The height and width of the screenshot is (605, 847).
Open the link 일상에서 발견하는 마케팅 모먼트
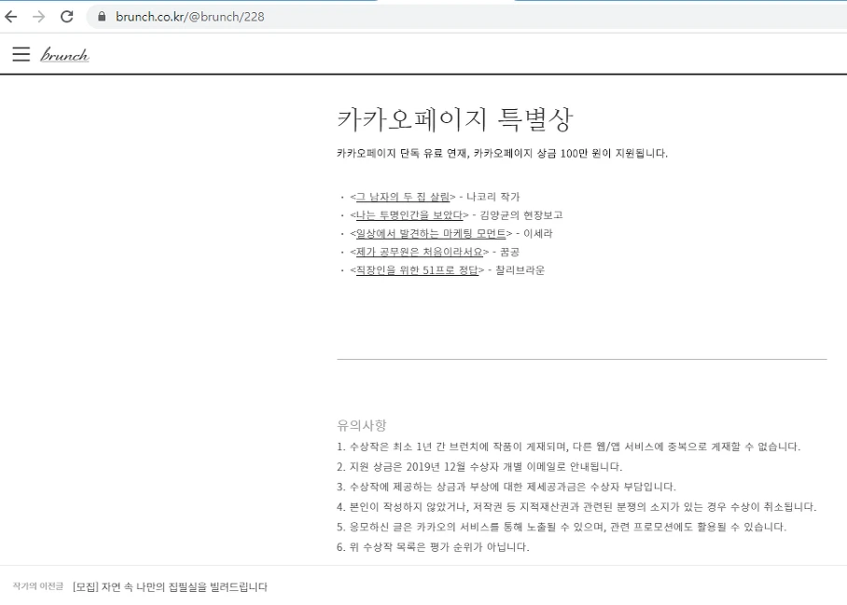431,234
